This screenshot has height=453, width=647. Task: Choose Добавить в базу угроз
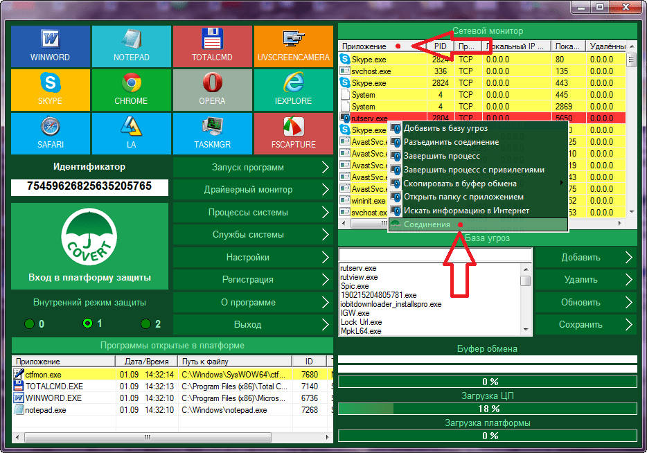478,128
